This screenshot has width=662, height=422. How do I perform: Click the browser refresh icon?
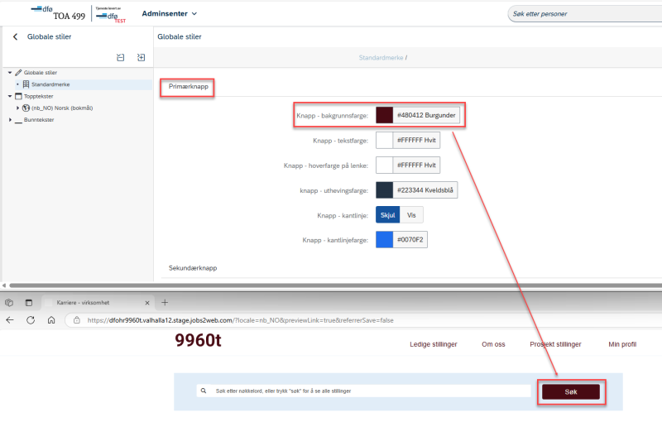31,320
